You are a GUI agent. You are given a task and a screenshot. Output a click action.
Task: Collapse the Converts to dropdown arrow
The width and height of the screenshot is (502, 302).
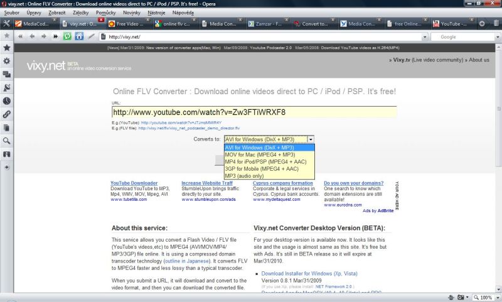tap(310, 139)
